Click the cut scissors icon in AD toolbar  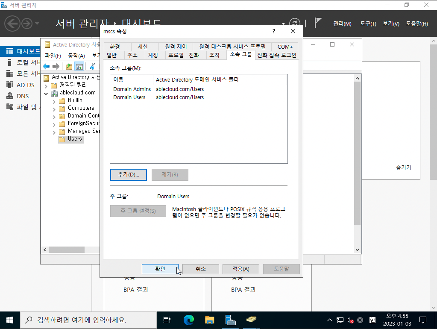click(92, 66)
